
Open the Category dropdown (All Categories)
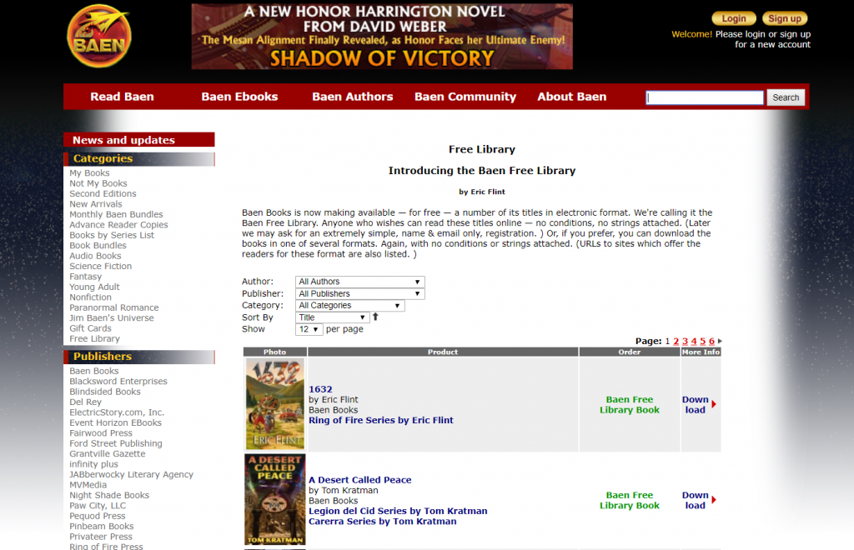tap(349, 306)
